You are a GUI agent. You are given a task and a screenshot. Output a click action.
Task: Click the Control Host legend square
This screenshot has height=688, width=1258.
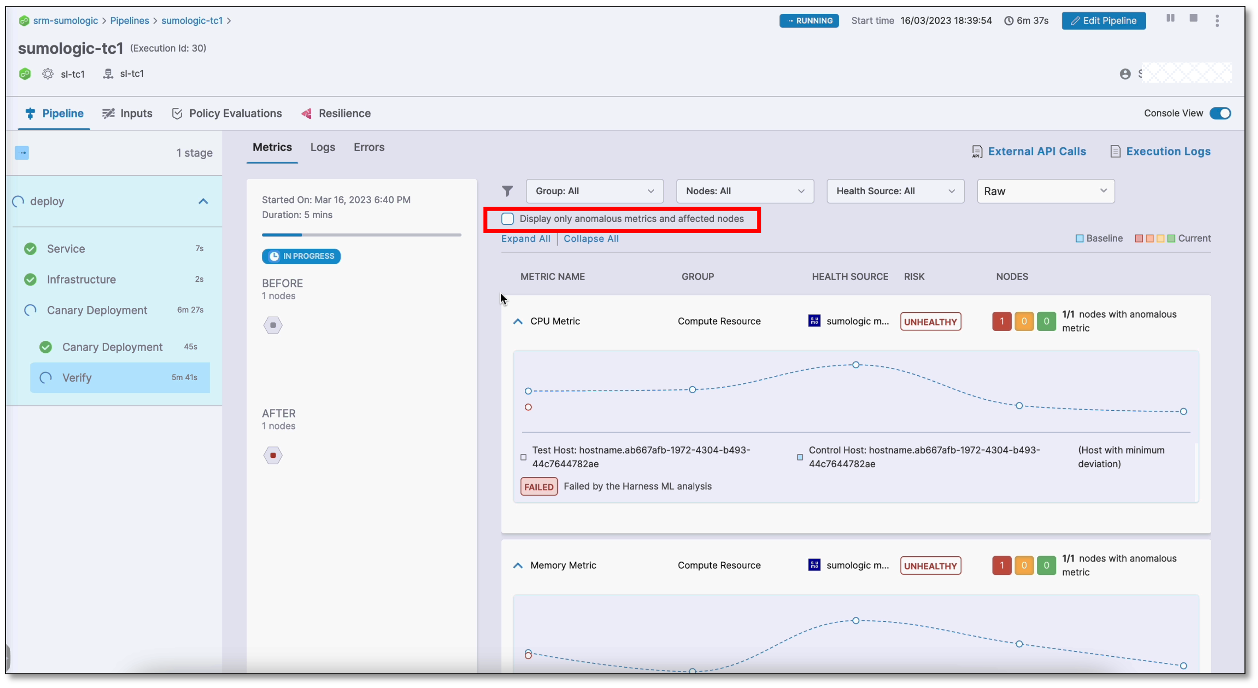(x=800, y=457)
